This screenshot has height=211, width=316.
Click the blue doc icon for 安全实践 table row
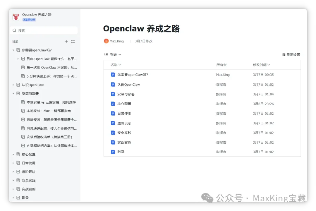tap(113, 133)
